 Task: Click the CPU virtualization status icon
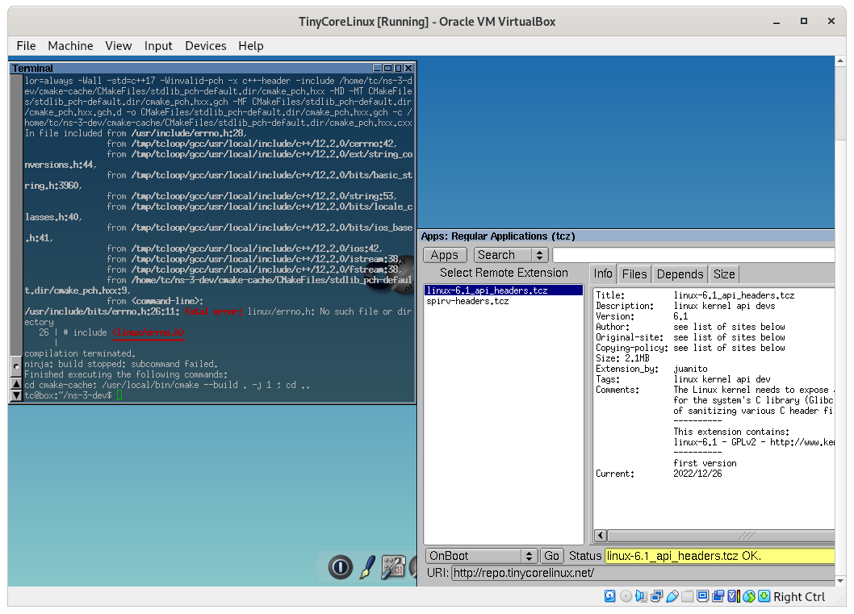(734, 596)
